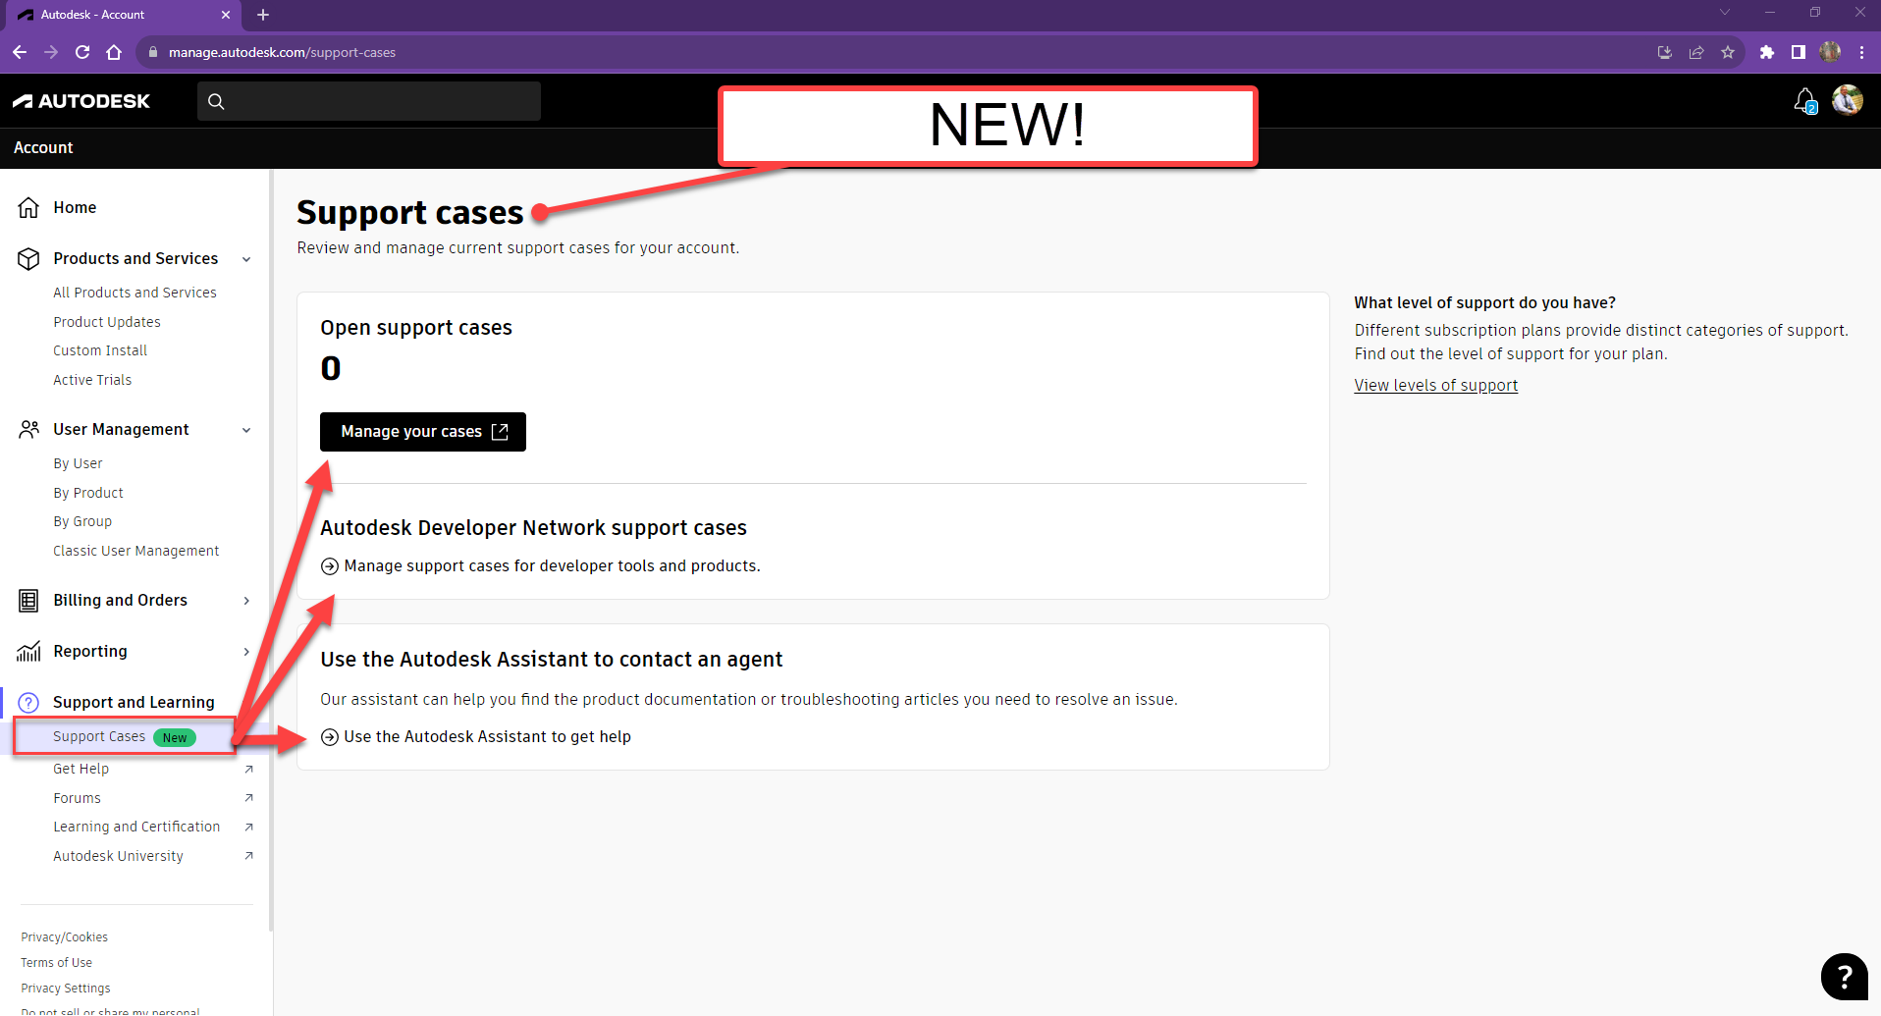Click the Support and Learning question icon
The width and height of the screenshot is (1881, 1016).
29,702
